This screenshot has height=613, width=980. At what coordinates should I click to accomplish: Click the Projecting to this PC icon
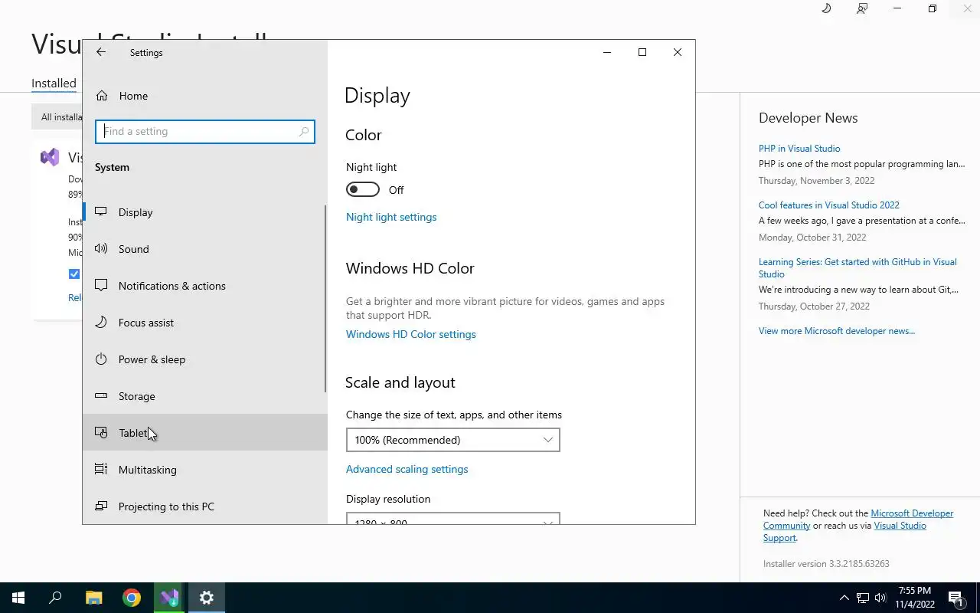[x=101, y=506]
